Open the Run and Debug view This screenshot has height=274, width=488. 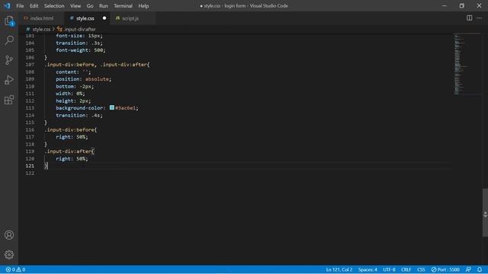coord(9,80)
